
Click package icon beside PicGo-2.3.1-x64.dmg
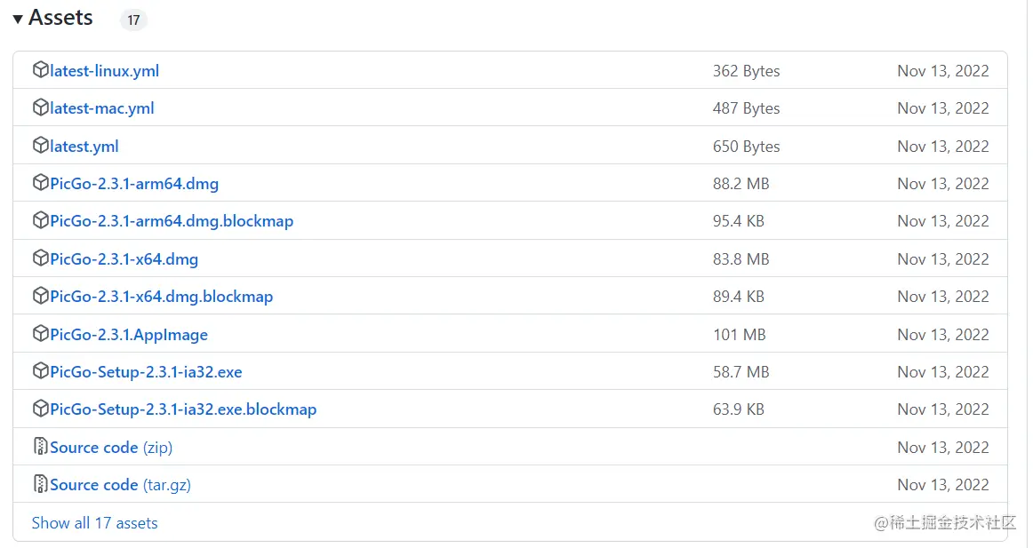pyautogui.click(x=41, y=258)
